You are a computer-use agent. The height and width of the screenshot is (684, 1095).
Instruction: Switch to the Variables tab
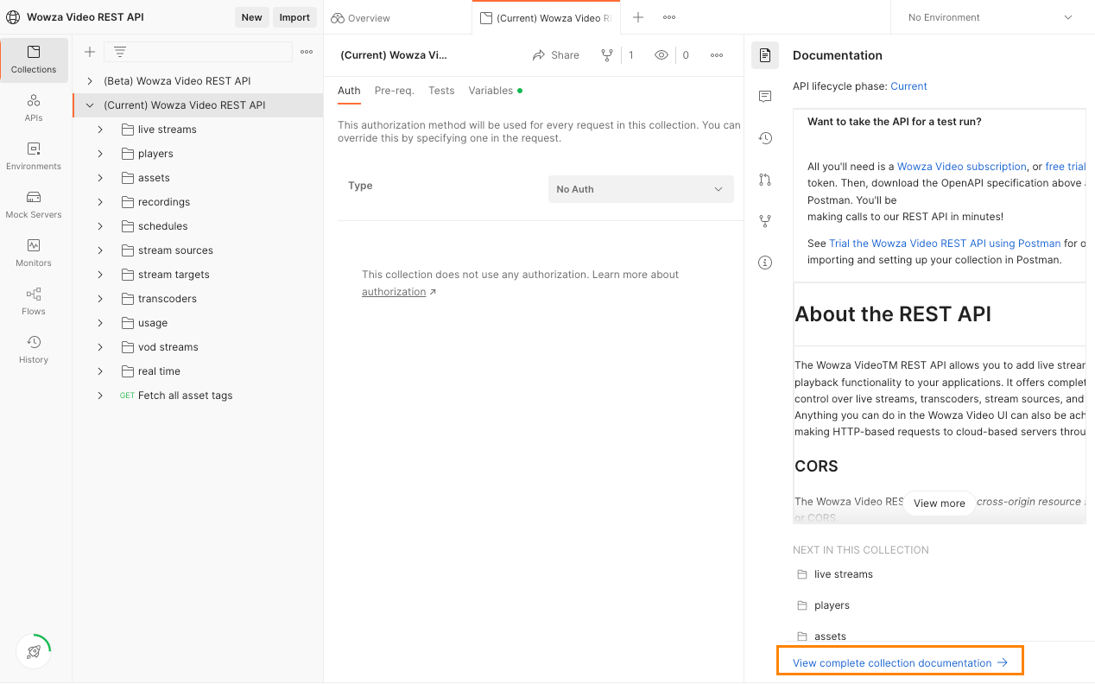pyautogui.click(x=495, y=91)
